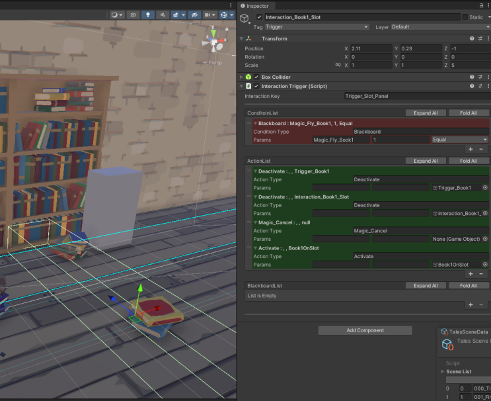Toggle scale constrained proportions link icon
491x401 pixels.
click(338, 66)
